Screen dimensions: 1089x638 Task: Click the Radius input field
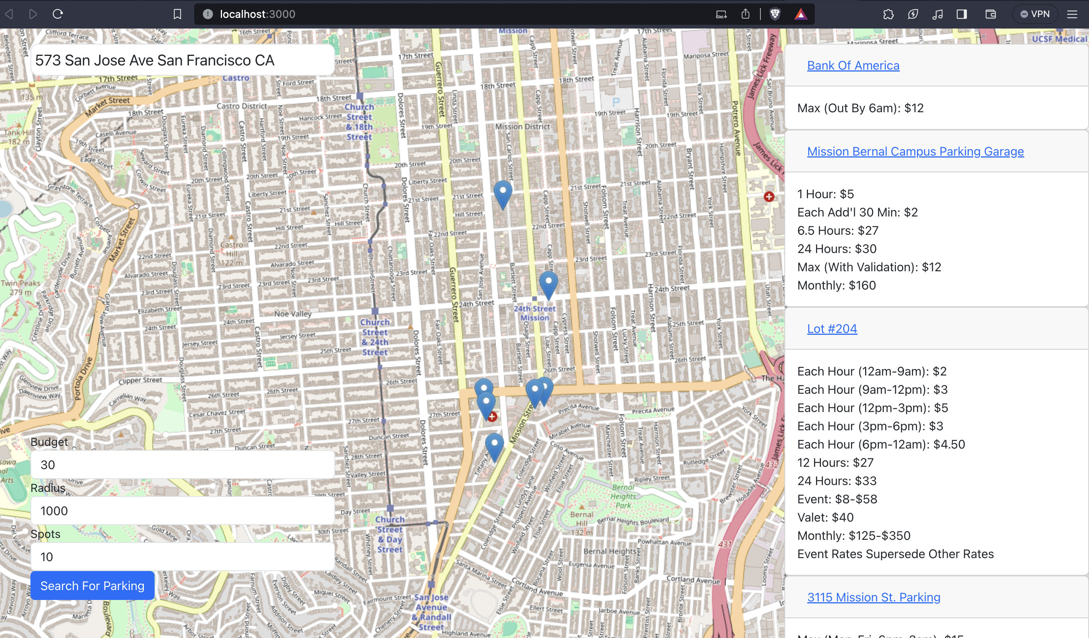(182, 511)
